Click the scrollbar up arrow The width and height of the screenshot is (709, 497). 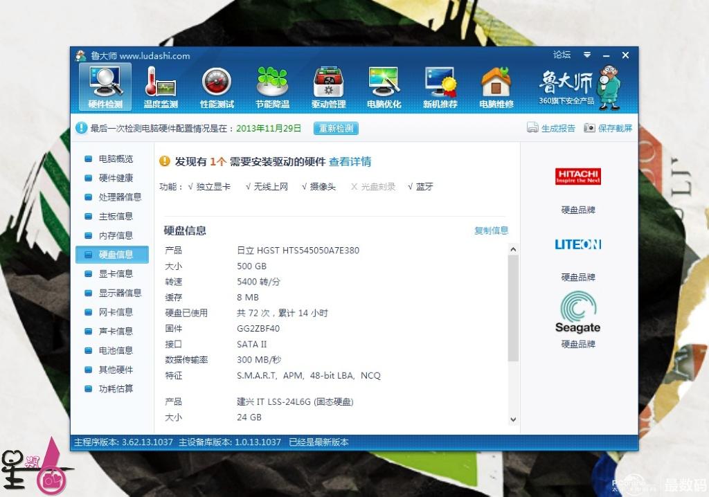pyautogui.click(x=513, y=249)
